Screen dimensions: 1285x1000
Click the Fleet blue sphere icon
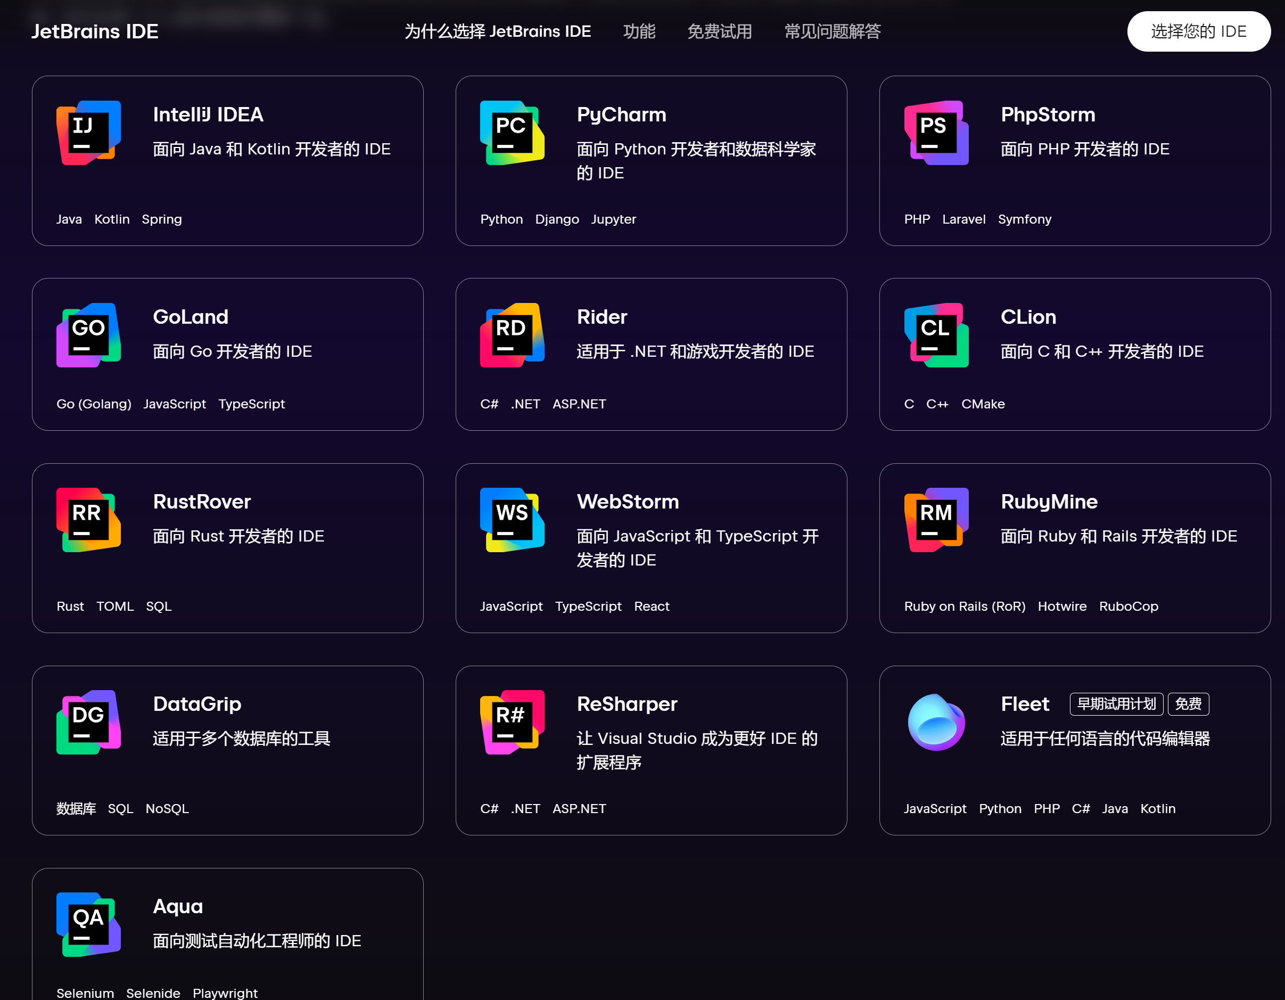pos(935,722)
